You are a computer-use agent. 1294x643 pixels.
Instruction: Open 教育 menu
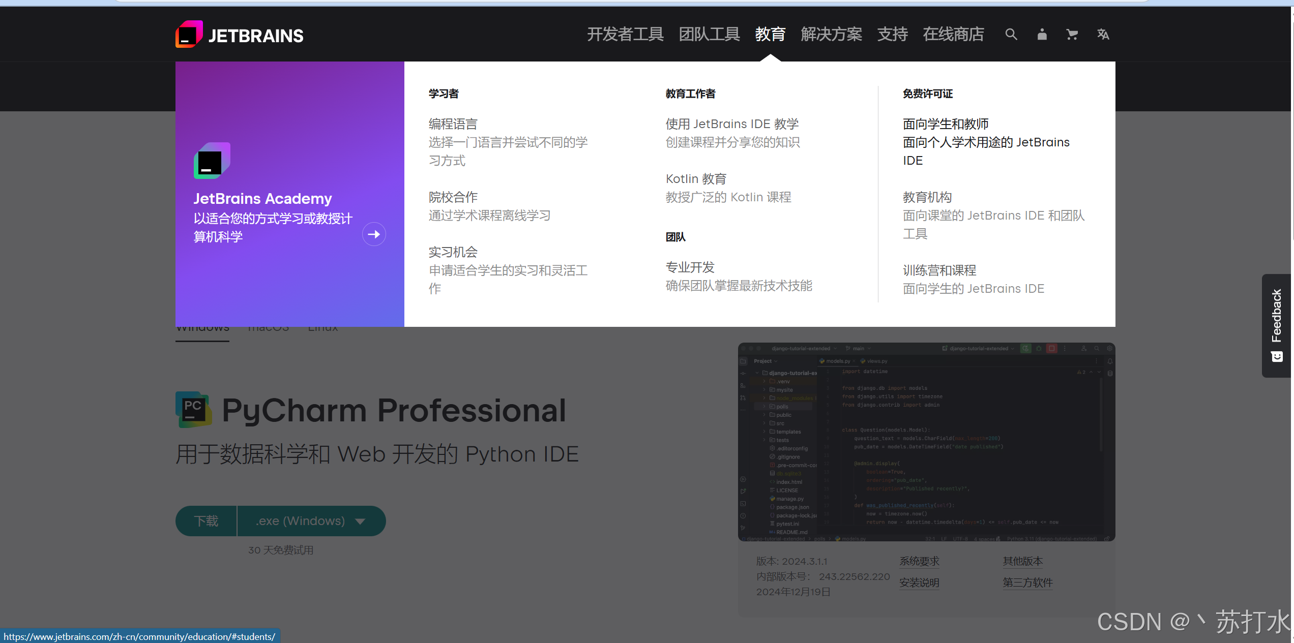tap(770, 35)
